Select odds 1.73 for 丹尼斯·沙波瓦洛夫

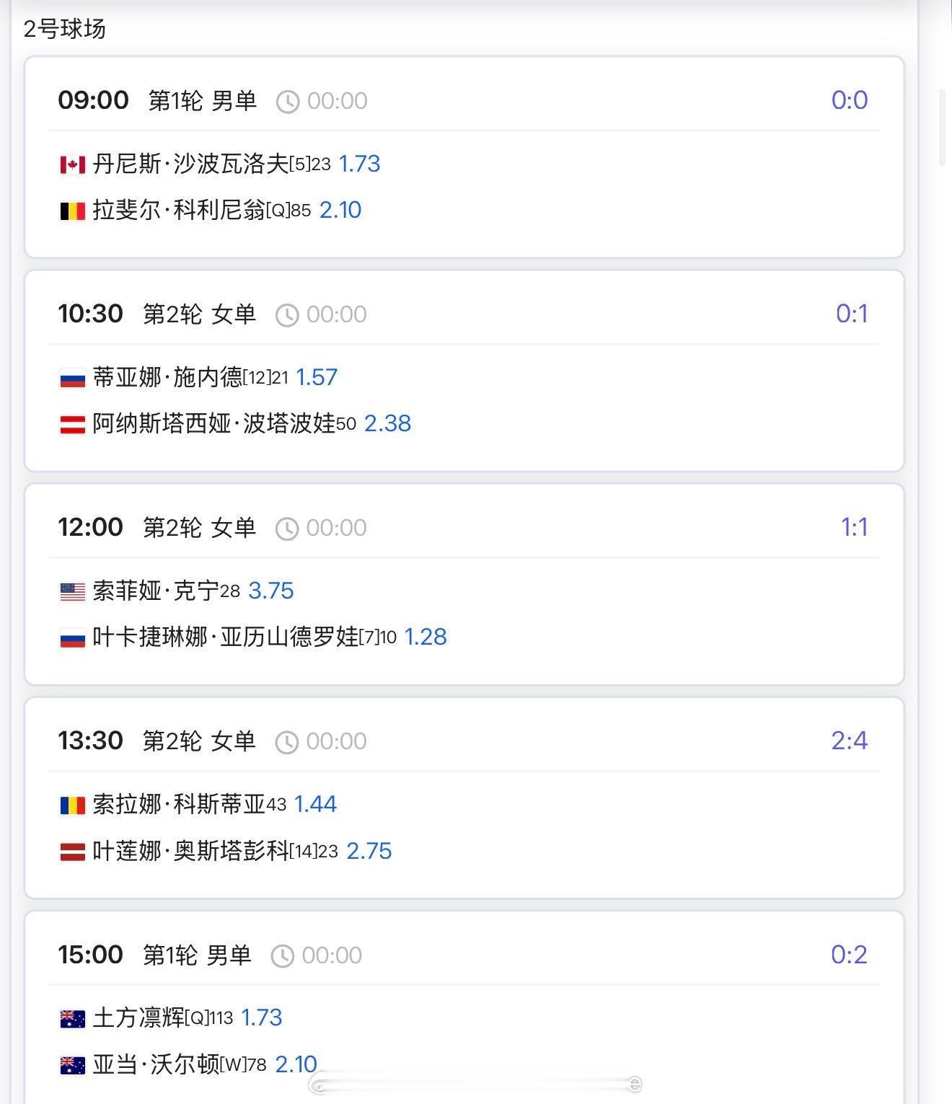coord(359,164)
